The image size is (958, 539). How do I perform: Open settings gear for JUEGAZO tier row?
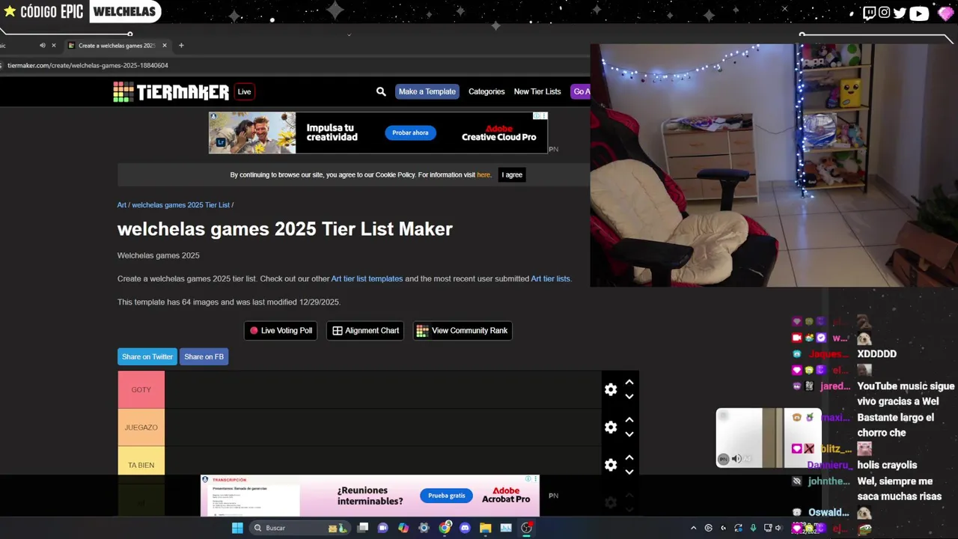pos(611,427)
